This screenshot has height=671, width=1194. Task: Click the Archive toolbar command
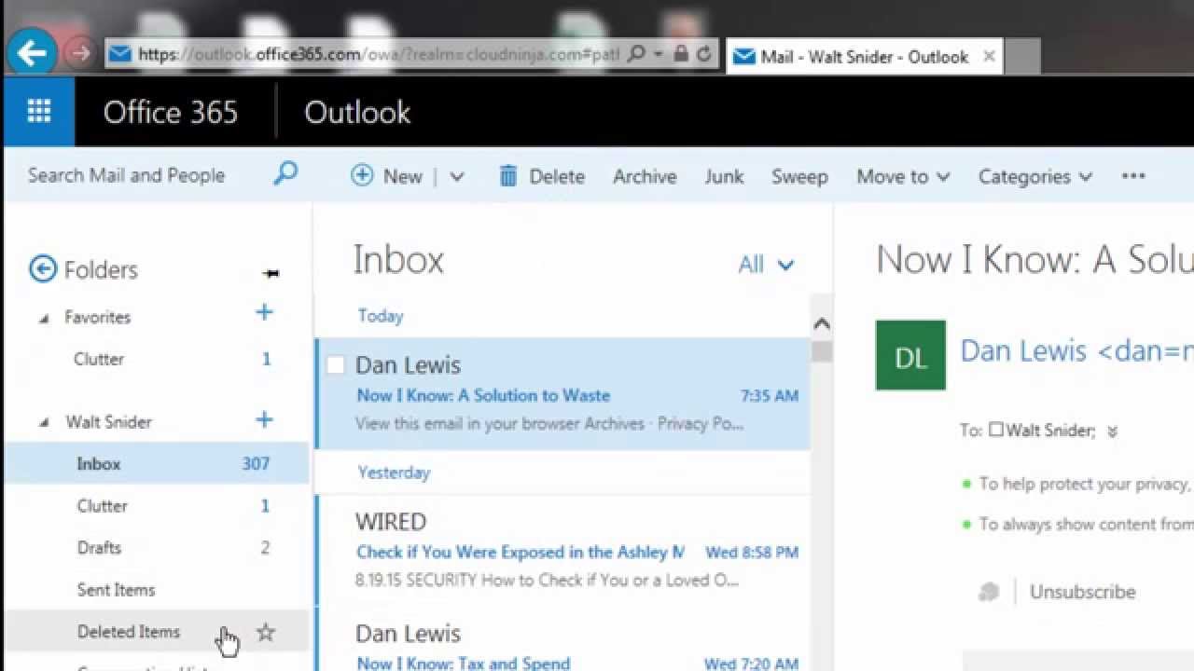pos(645,176)
